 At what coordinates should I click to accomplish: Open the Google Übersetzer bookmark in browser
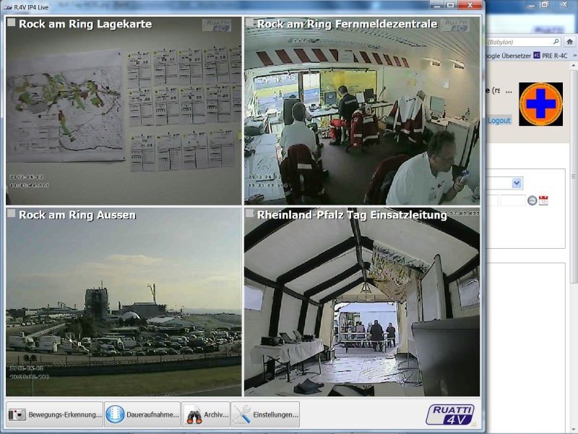pos(509,56)
